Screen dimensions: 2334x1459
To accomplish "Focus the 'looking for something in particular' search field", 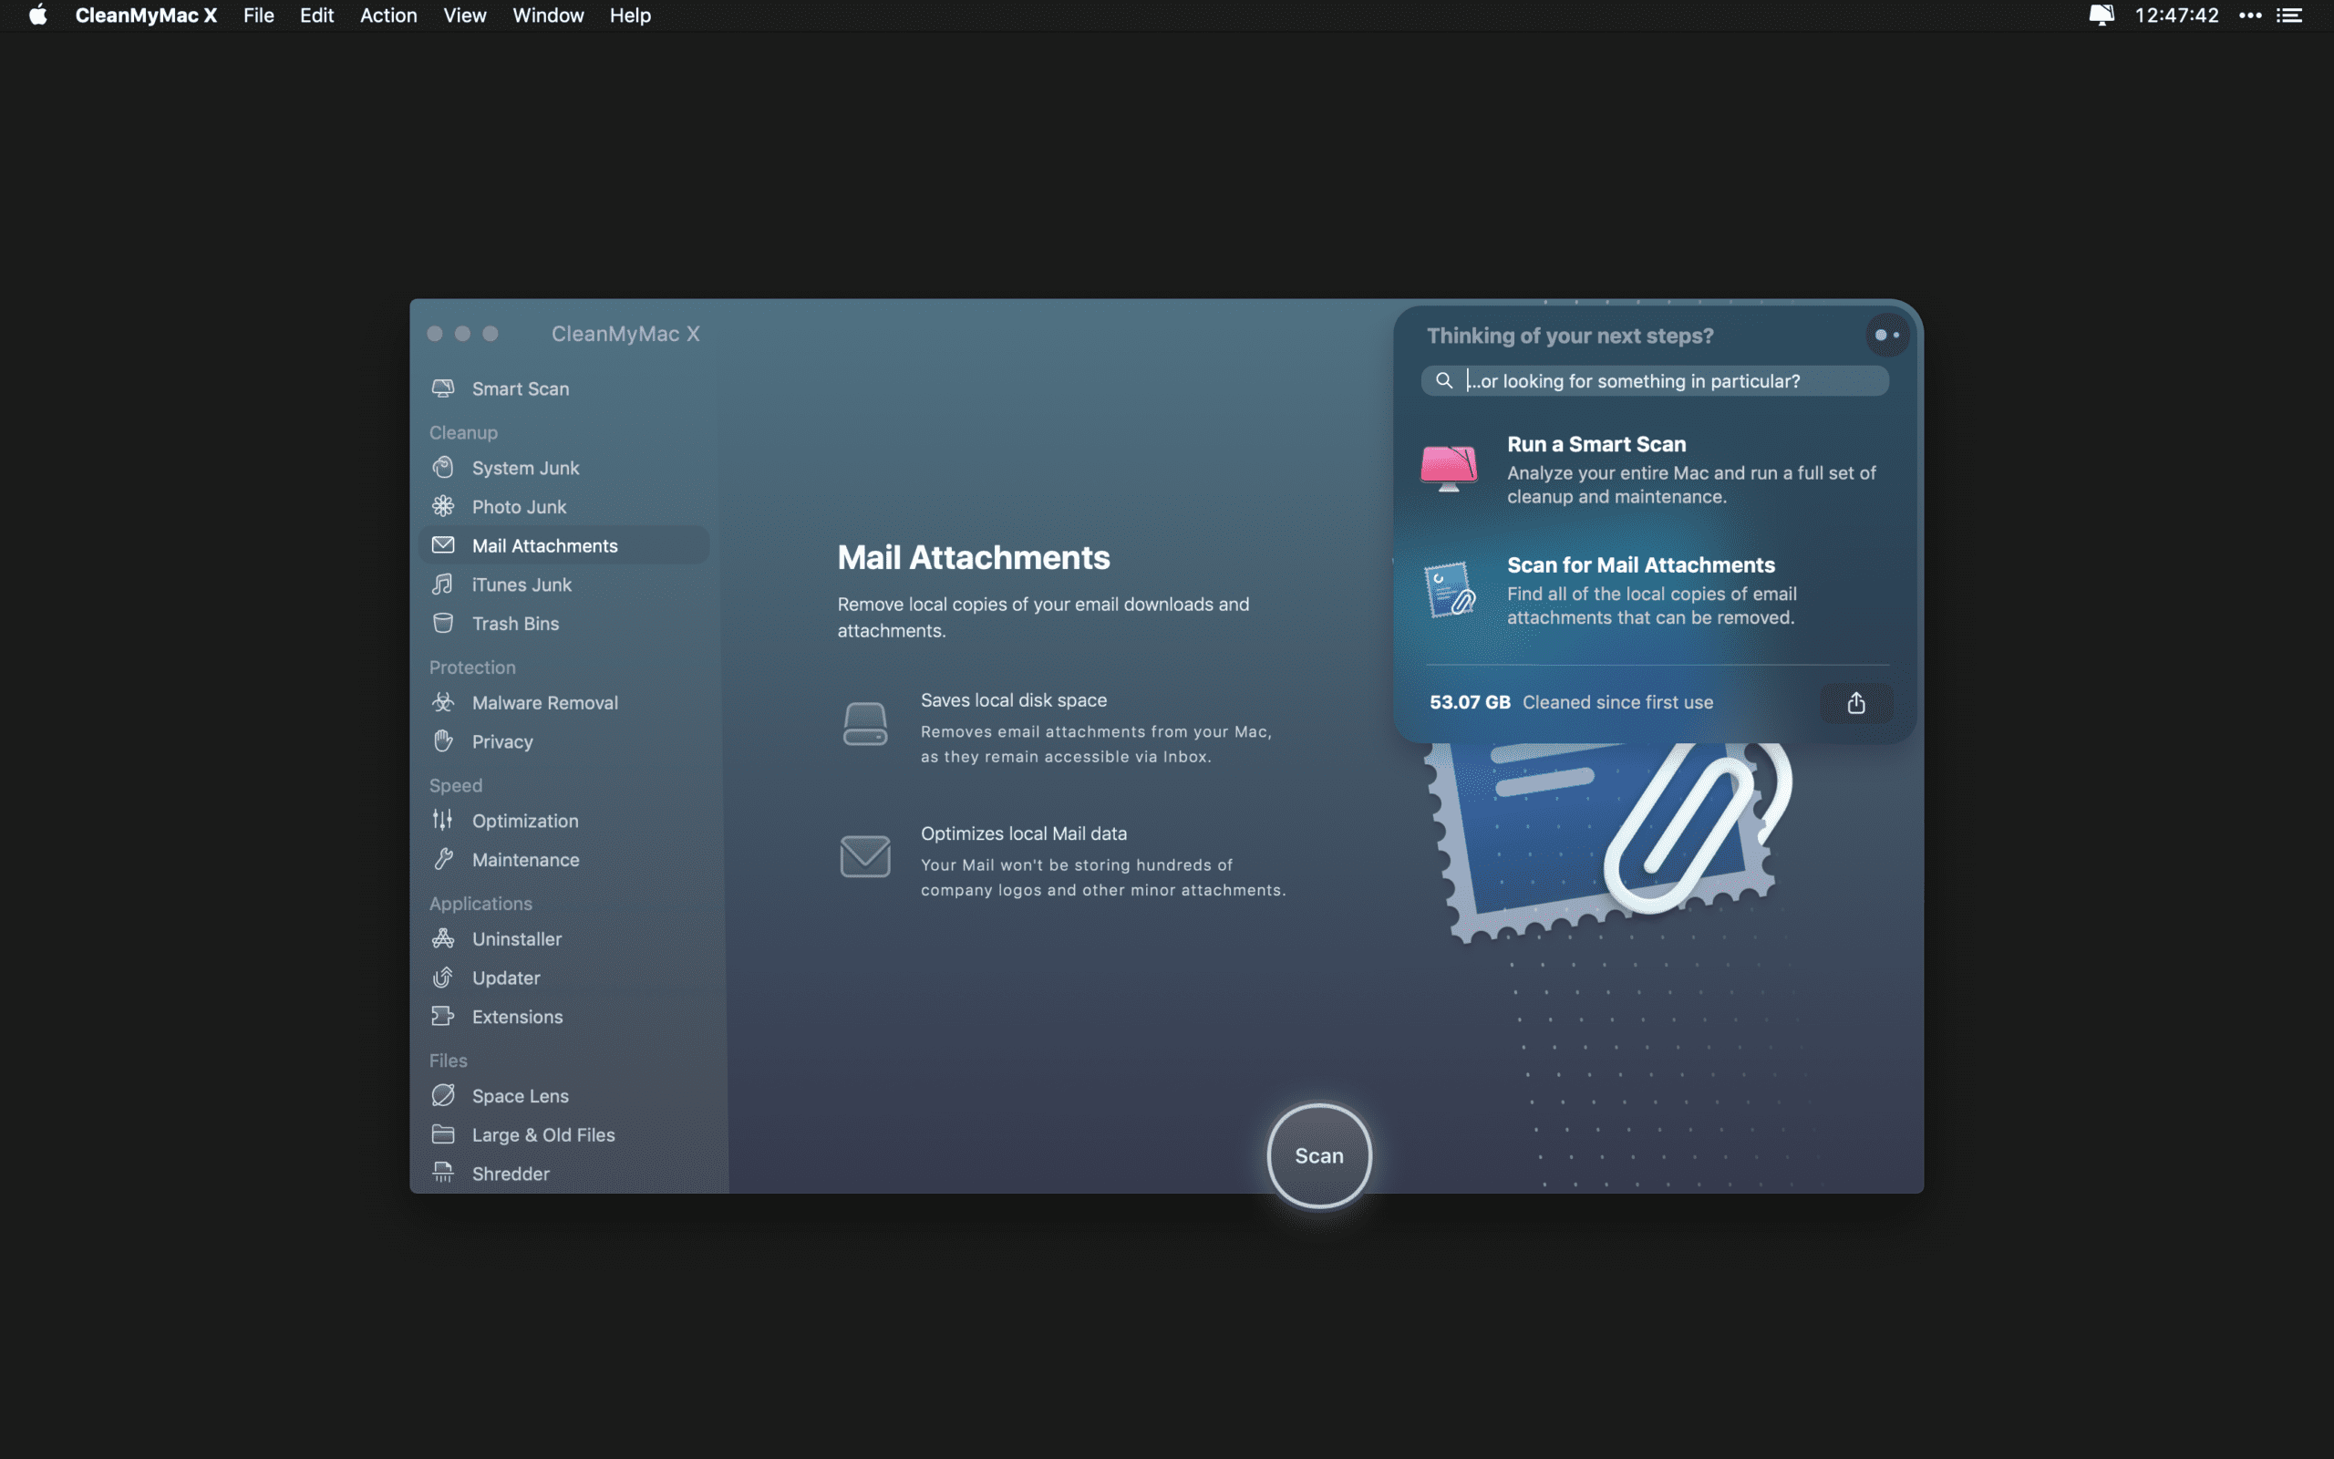I will pos(1654,380).
